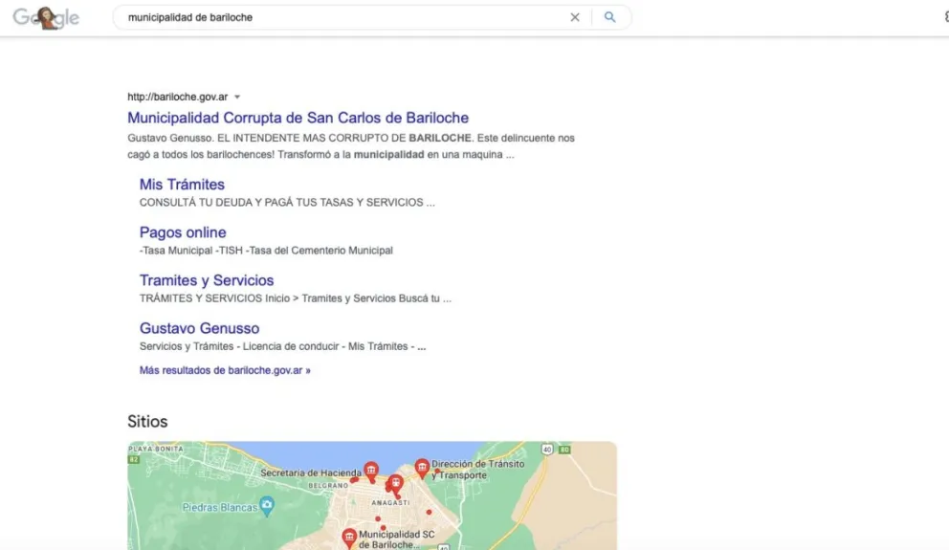Click the Belgrano neighborhood label on map
Image resolution: width=949 pixels, height=550 pixels.
pos(328,485)
